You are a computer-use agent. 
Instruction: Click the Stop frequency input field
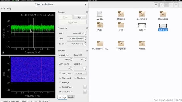tap(76, 39)
